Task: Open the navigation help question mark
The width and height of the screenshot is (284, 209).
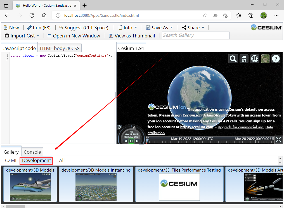Action: [x=276, y=59]
